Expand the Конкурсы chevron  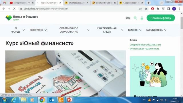[x=46, y=30]
